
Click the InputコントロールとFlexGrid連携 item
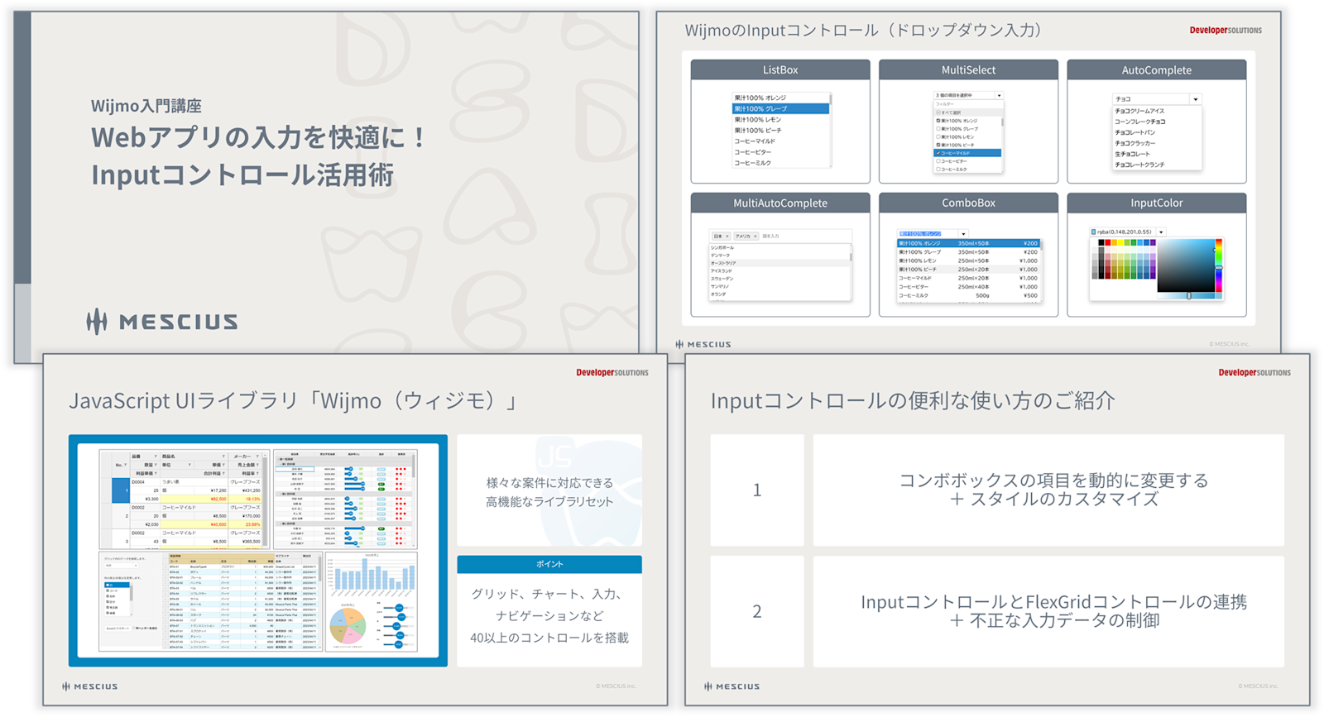point(1048,611)
